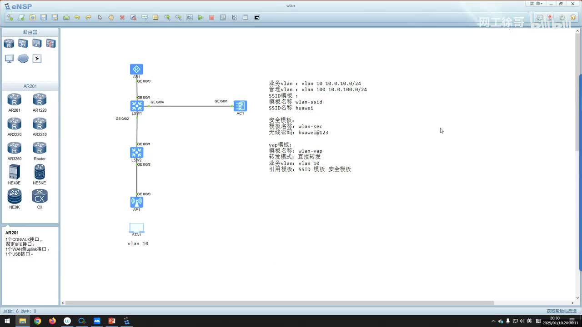This screenshot has height=327, width=582.
Task: Open the eNSP settings gear
Action: click(x=562, y=18)
